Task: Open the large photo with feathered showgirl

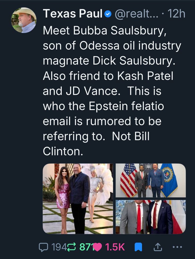Action: click(78, 198)
